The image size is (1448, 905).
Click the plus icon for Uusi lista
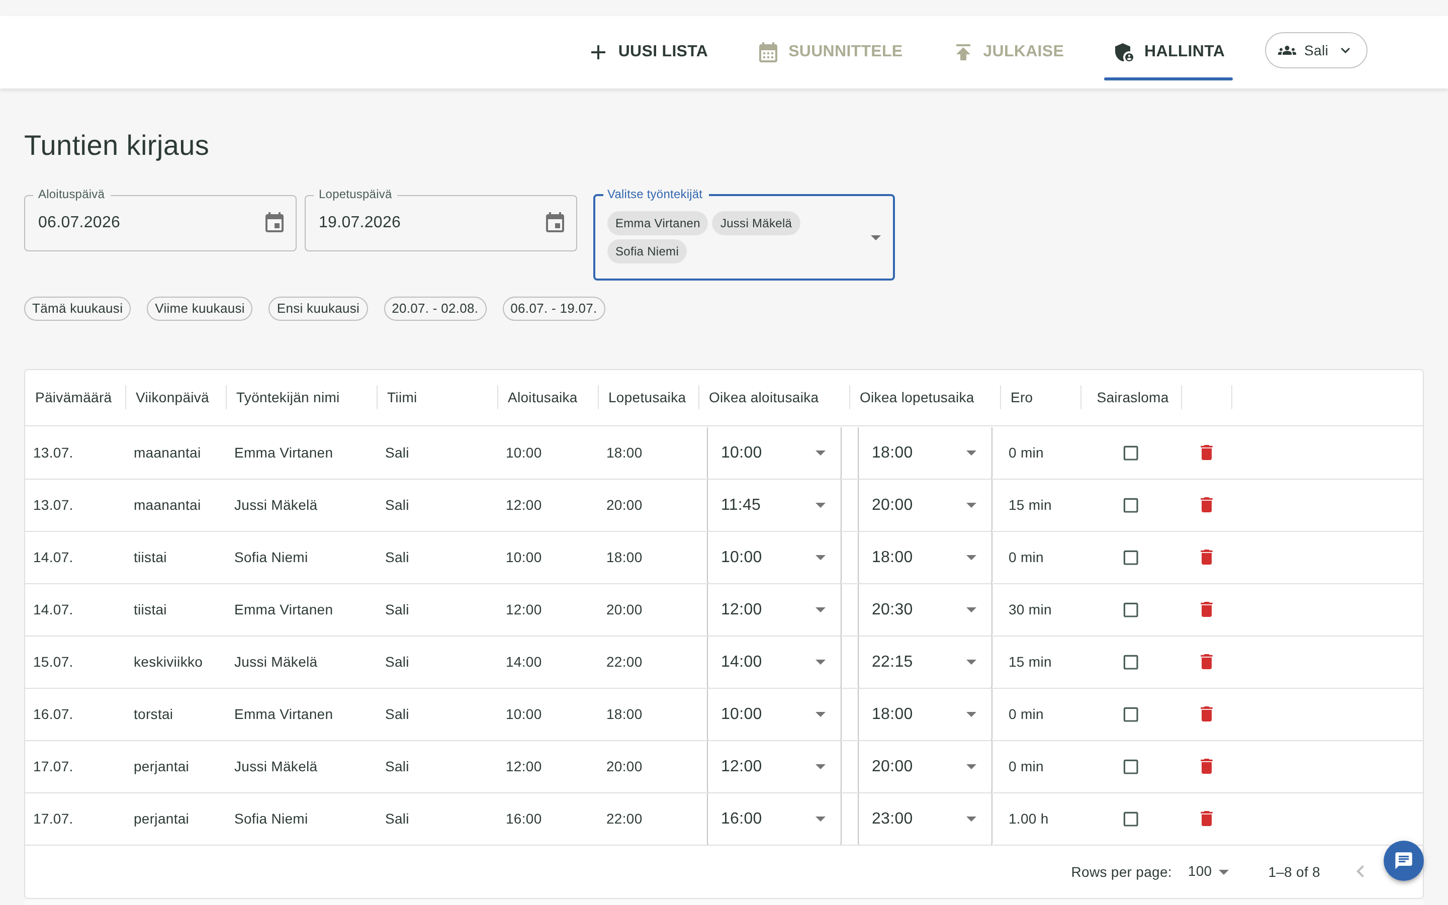tap(598, 52)
